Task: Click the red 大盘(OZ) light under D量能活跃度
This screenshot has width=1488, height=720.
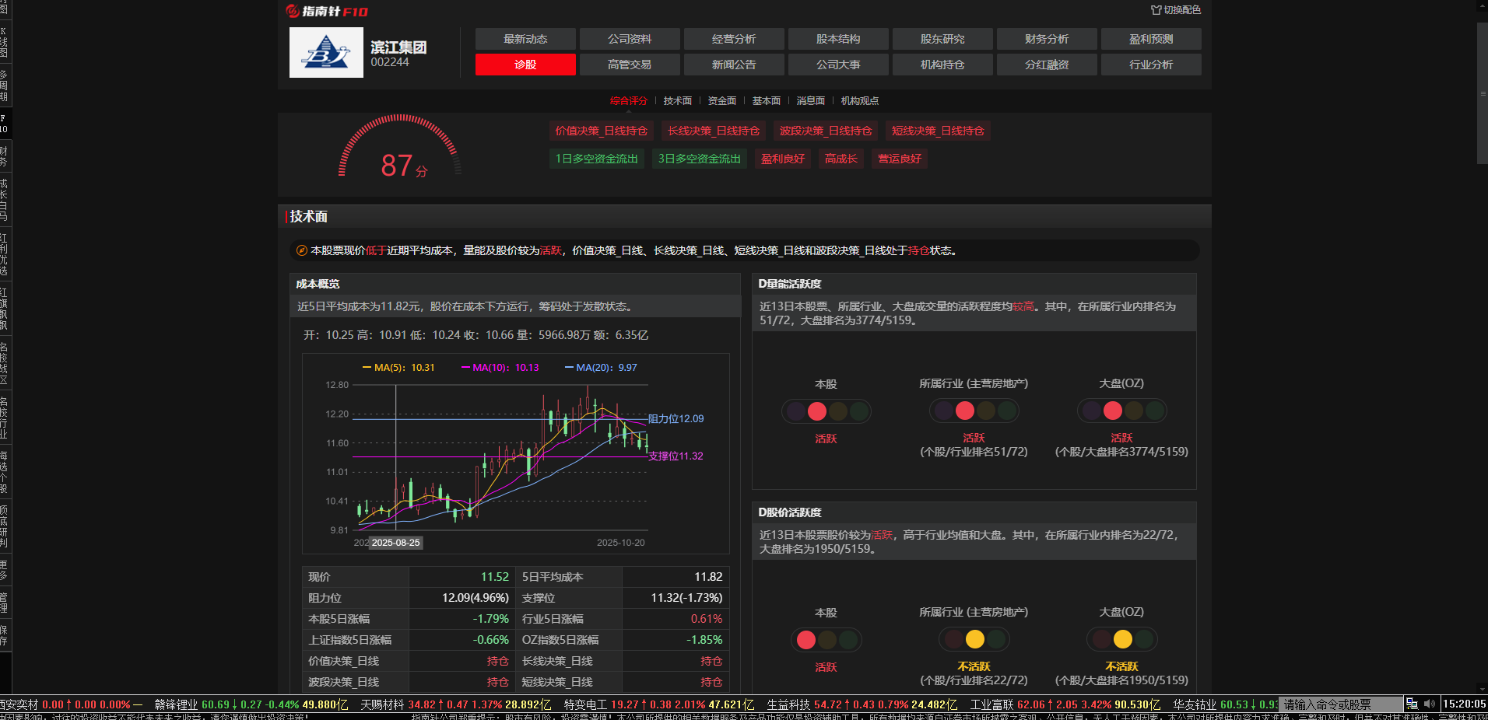Action: (x=1113, y=411)
